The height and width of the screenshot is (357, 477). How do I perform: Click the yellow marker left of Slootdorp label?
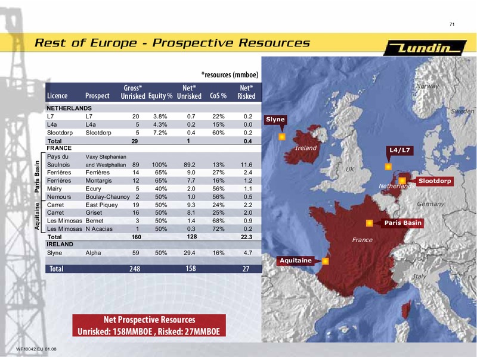402,181
